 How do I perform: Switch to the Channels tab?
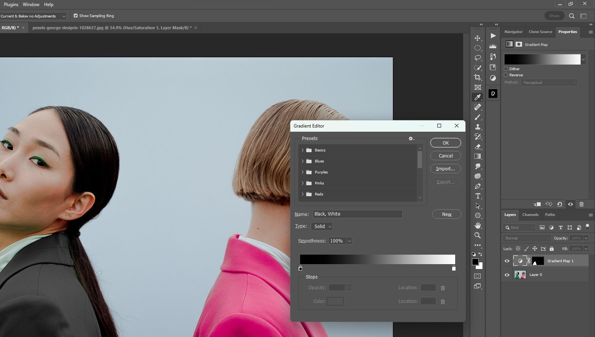[x=530, y=215]
